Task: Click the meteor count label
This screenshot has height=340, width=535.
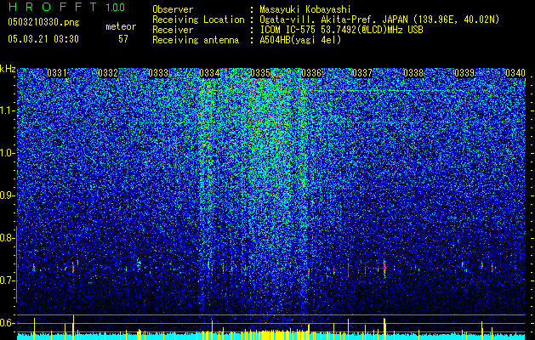Action: (121, 26)
